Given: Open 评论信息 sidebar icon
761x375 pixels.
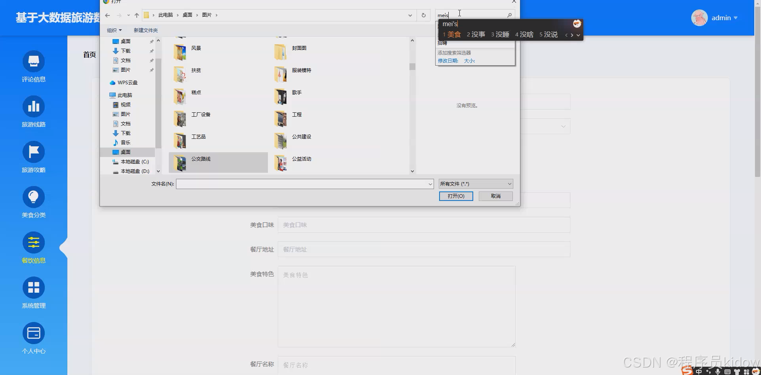Looking at the screenshot, I should (x=34, y=61).
